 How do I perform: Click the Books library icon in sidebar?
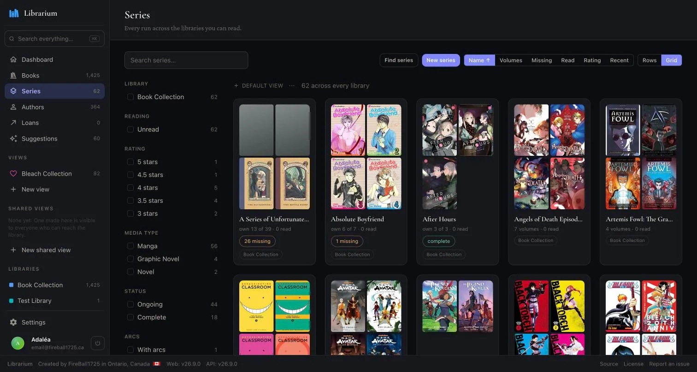13,75
